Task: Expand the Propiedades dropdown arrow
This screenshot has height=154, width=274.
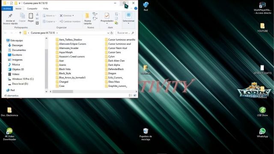Action: [x=107, y=24]
